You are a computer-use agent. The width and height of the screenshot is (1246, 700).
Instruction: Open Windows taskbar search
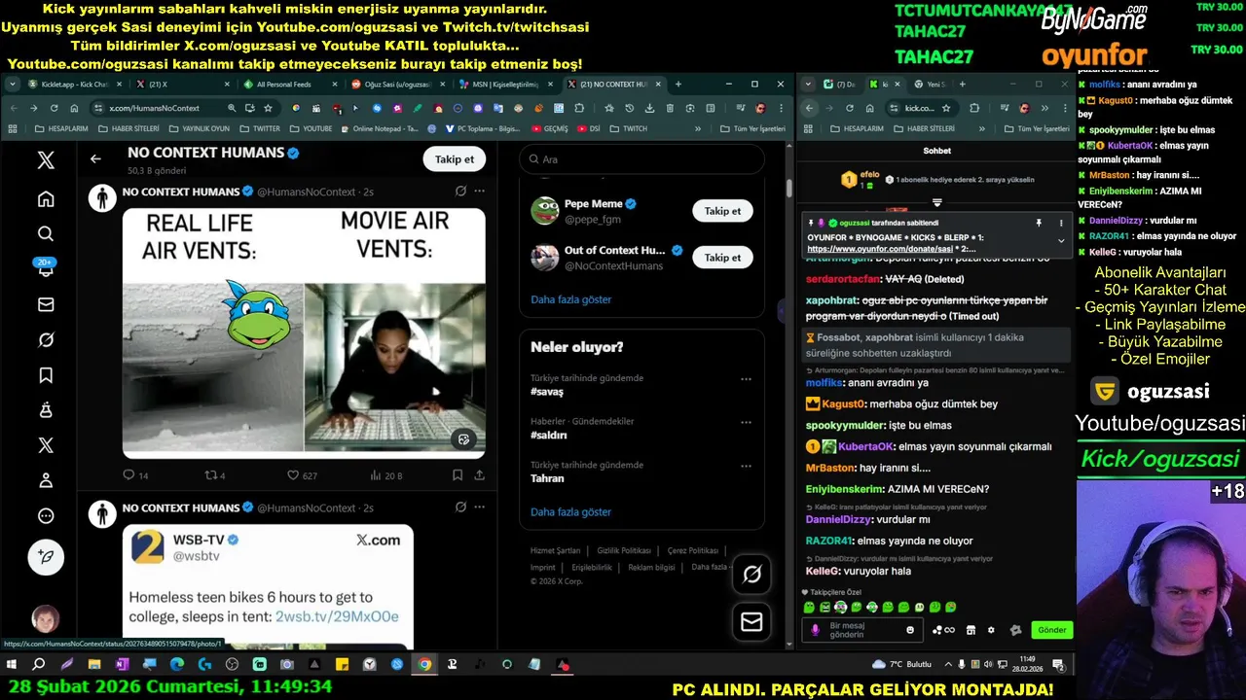click(39, 665)
